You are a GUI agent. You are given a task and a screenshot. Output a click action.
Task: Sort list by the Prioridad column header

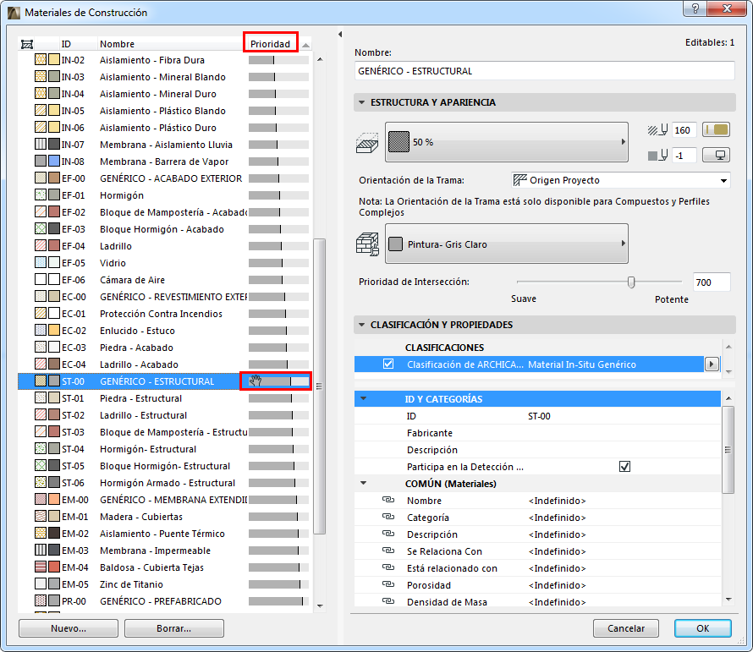click(271, 44)
